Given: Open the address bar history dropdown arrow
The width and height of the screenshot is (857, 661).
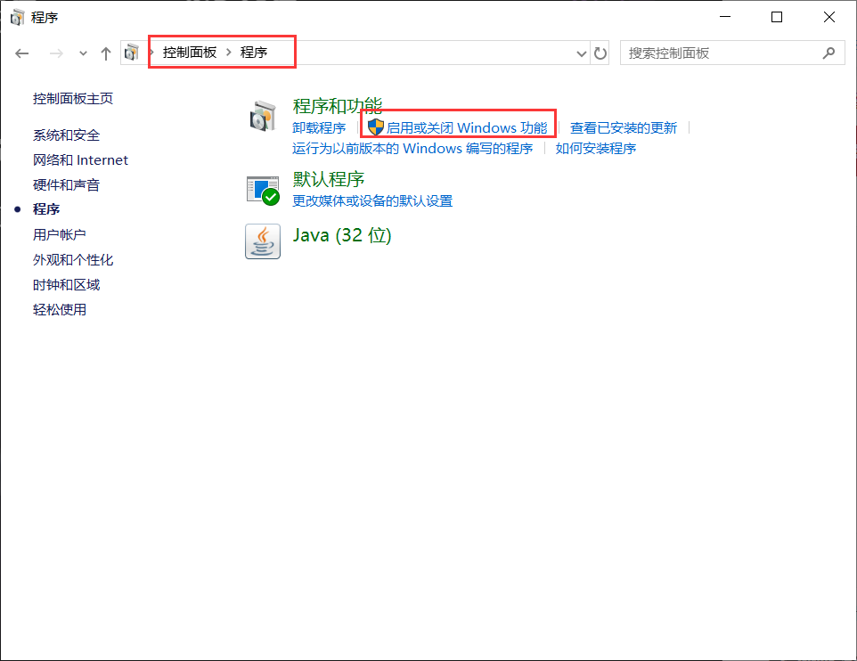Looking at the screenshot, I should point(581,53).
